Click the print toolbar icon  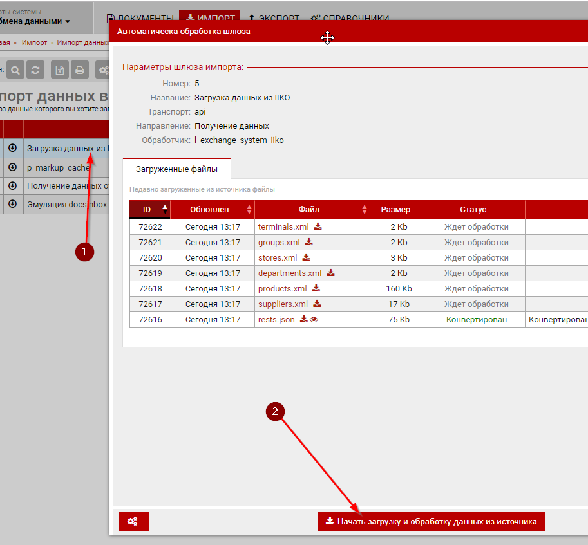pos(79,70)
